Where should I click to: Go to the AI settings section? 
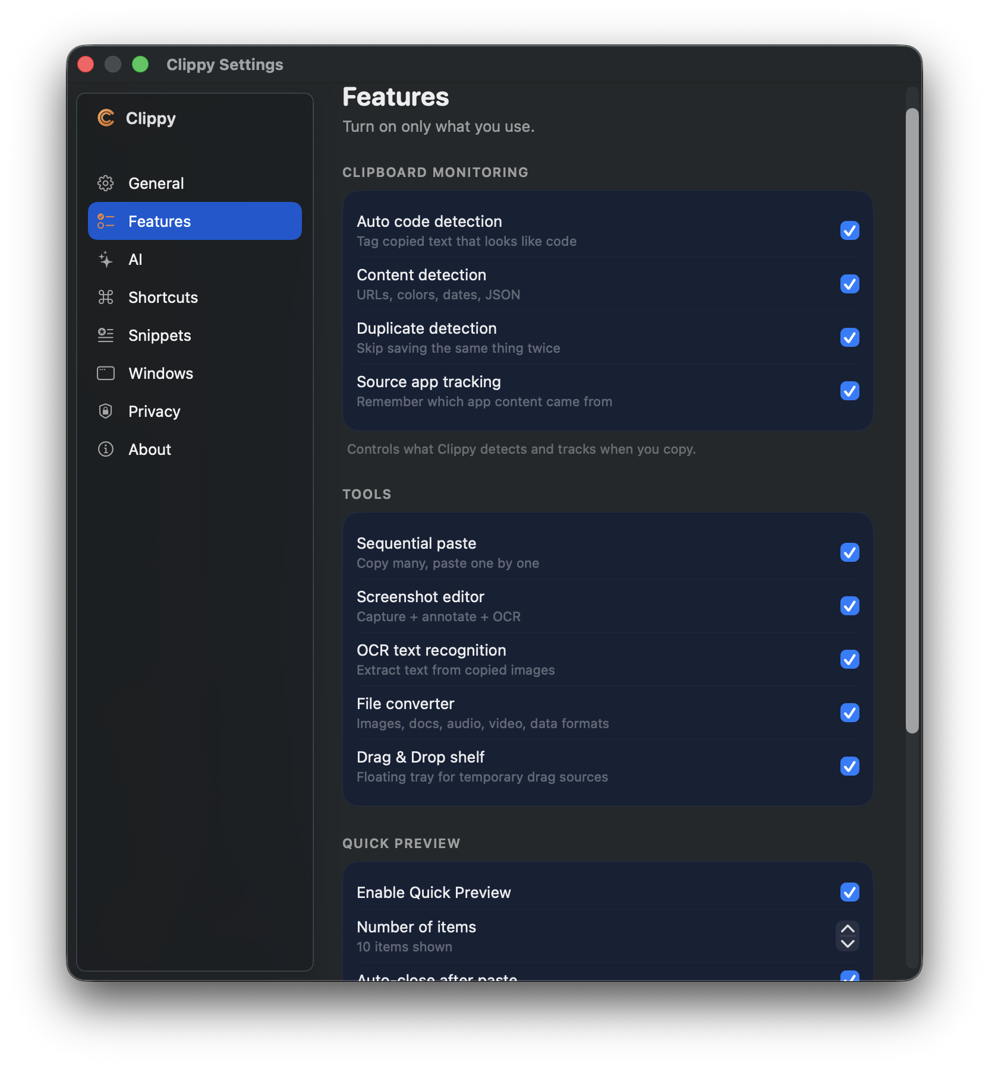tap(195, 259)
